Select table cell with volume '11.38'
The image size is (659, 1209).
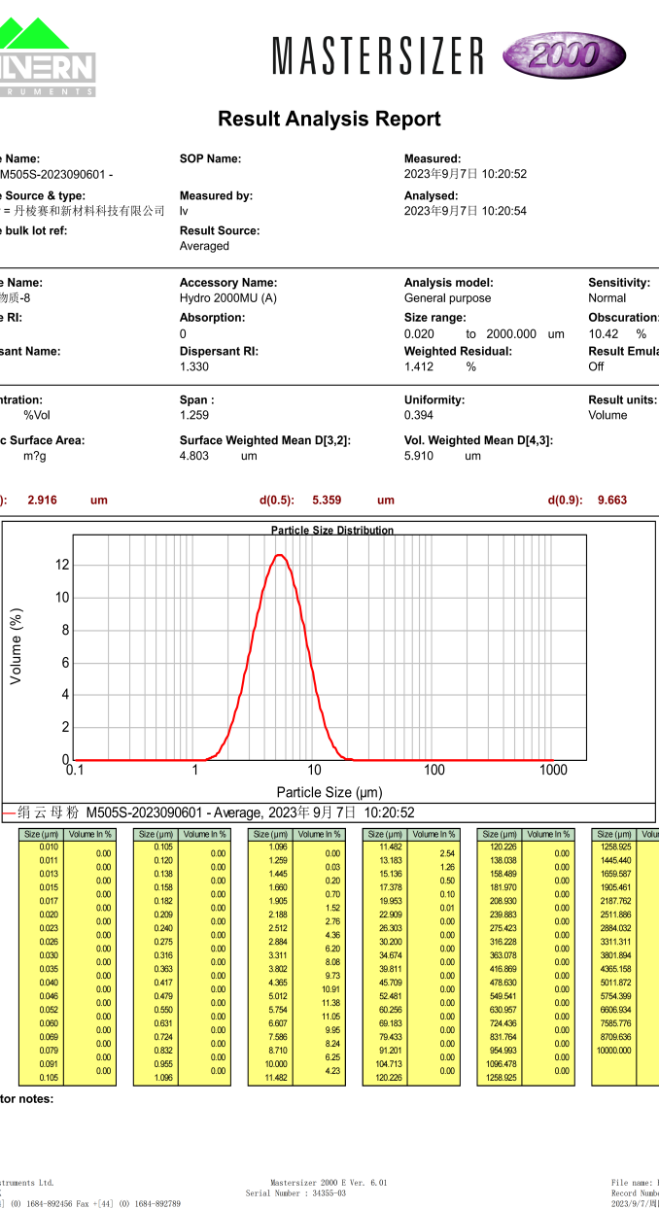tap(332, 1003)
